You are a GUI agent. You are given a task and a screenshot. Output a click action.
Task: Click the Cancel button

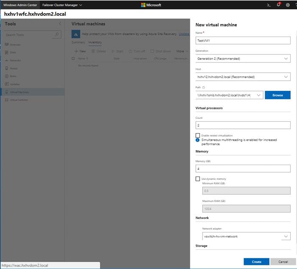(283, 262)
